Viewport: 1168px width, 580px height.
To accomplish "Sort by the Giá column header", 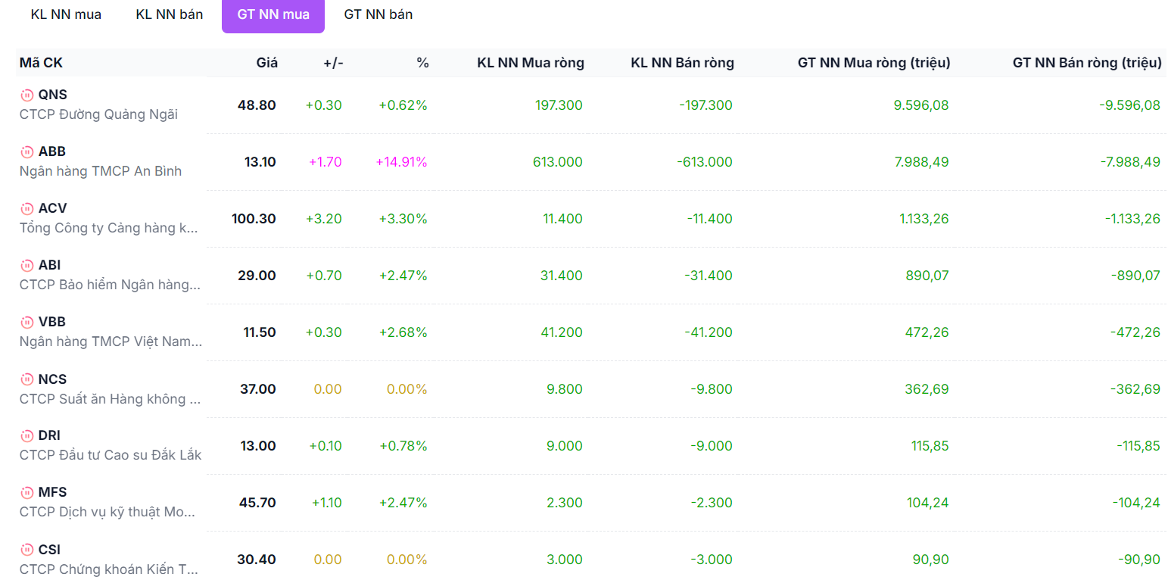I will [266, 63].
